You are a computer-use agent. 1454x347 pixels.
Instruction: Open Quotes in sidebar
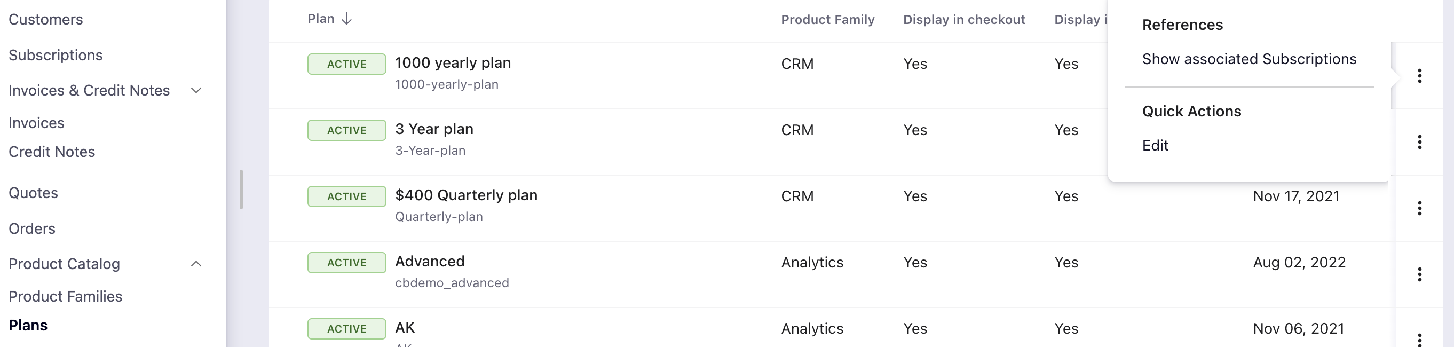tap(33, 193)
